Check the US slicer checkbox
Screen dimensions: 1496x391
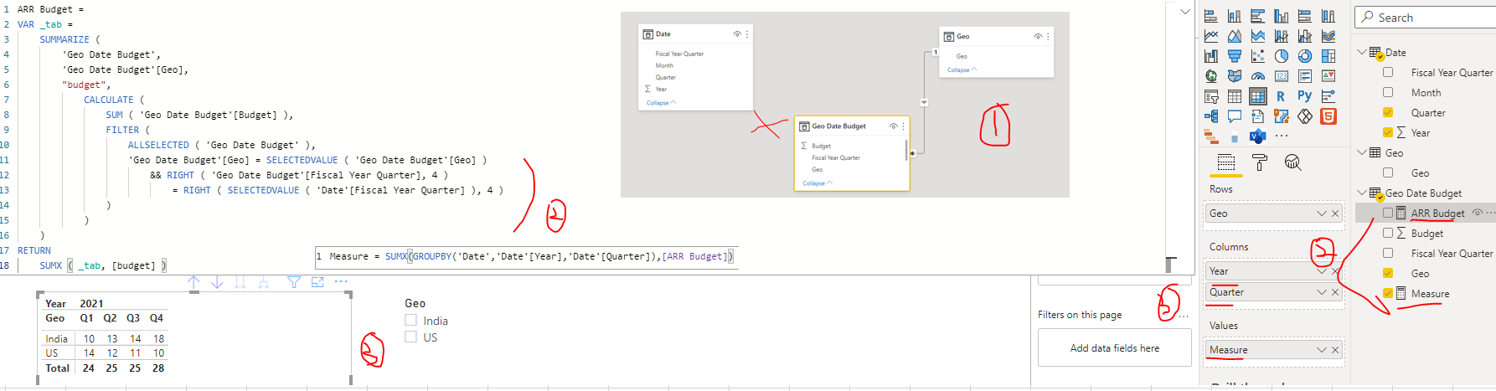pyautogui.click(x=410, y=337)
